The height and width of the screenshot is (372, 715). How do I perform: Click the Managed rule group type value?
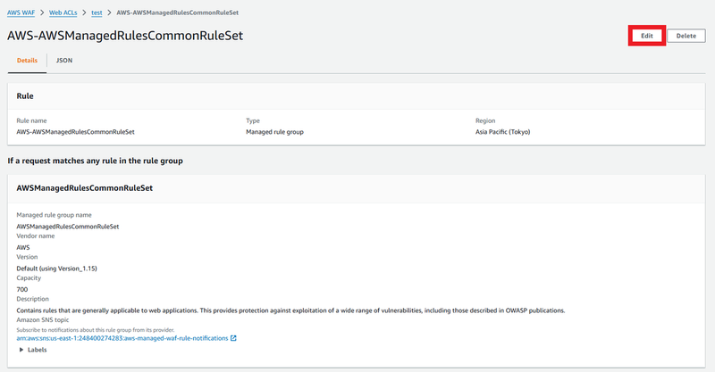click(x=274, y=132)
